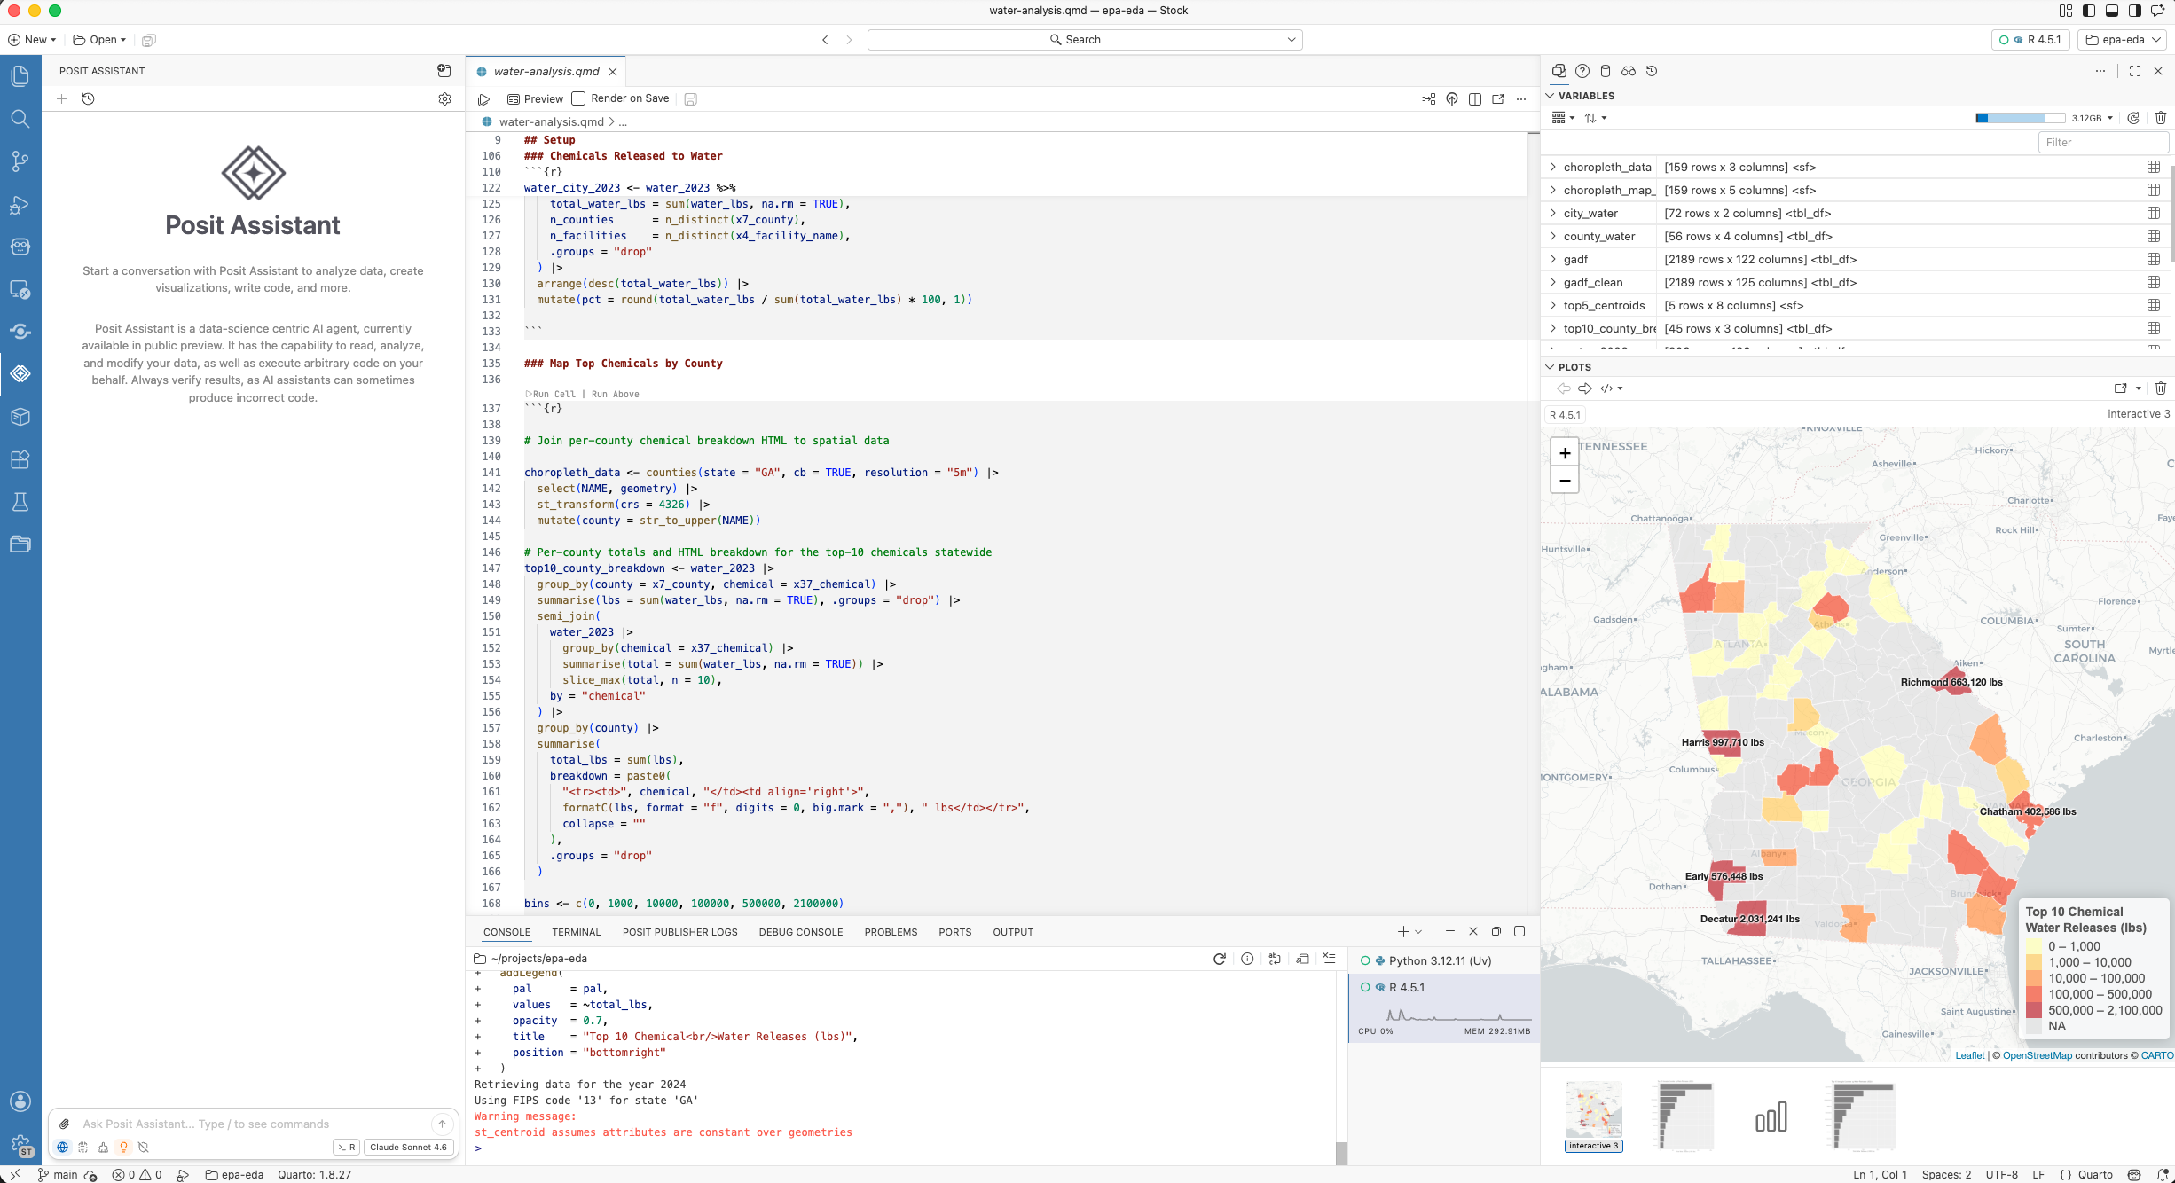The image size is (2175, 1183).
Task: Toggle the primary sidebar visibility
Action: click(2089, 11)
